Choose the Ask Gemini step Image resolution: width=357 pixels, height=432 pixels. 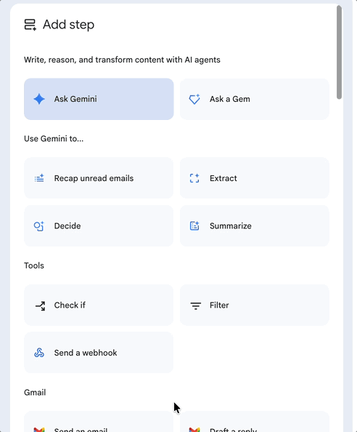click(99, 99)
